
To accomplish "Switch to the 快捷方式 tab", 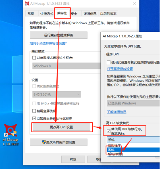I will pos(47,14).
